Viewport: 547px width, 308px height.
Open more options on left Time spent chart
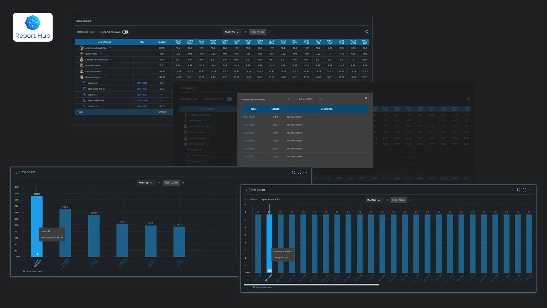pyautogui.click(x=305, y=172)
